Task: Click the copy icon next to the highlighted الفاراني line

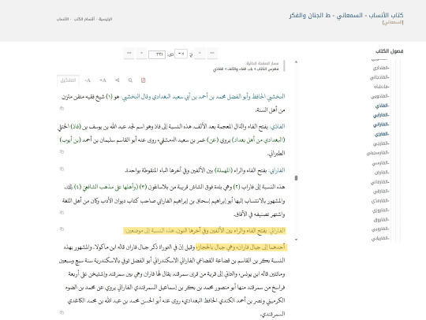Action: tap(62, 229)
